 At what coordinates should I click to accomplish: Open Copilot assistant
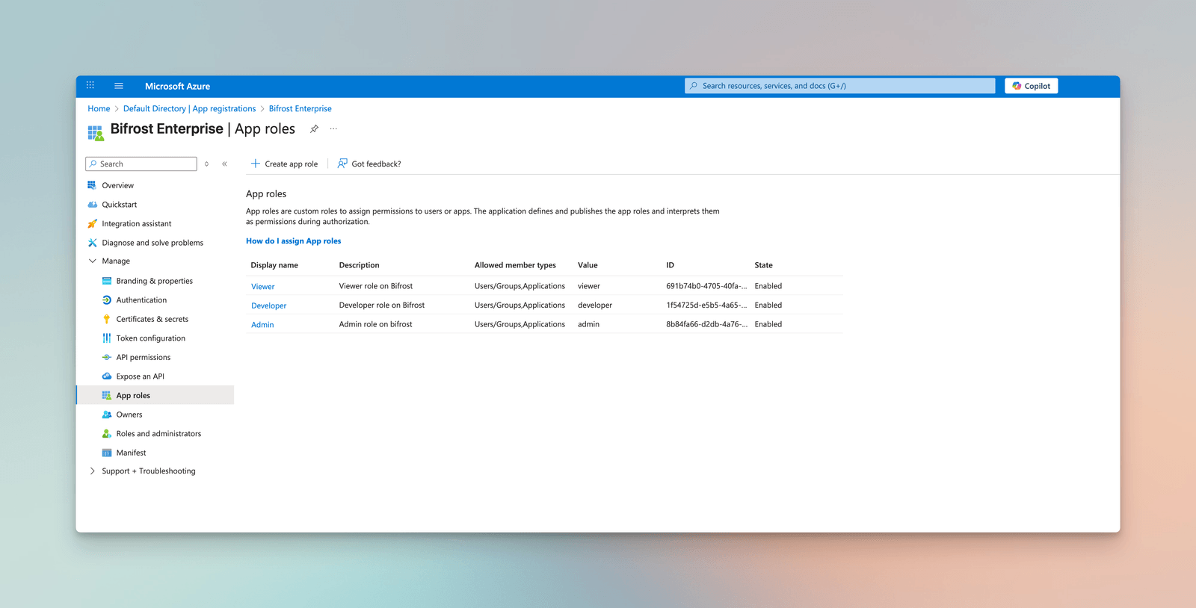1031,86
